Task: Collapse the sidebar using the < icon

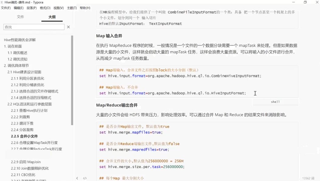Action: (77, 178)
